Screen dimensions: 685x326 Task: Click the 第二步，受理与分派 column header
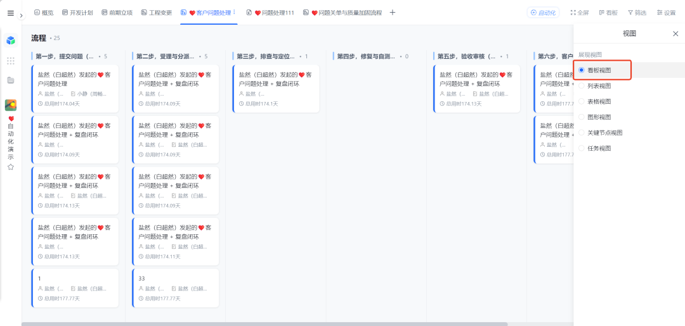click(166, 56)
